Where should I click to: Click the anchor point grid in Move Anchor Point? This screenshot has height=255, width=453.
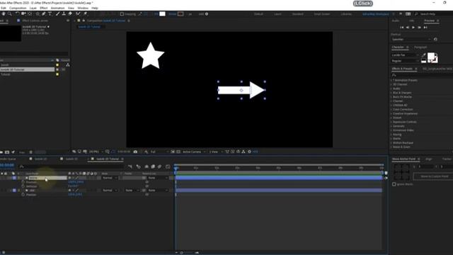point(401,172)
